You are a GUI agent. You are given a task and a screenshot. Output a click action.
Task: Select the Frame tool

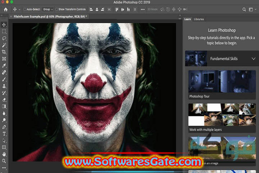(x=4, y=59)
